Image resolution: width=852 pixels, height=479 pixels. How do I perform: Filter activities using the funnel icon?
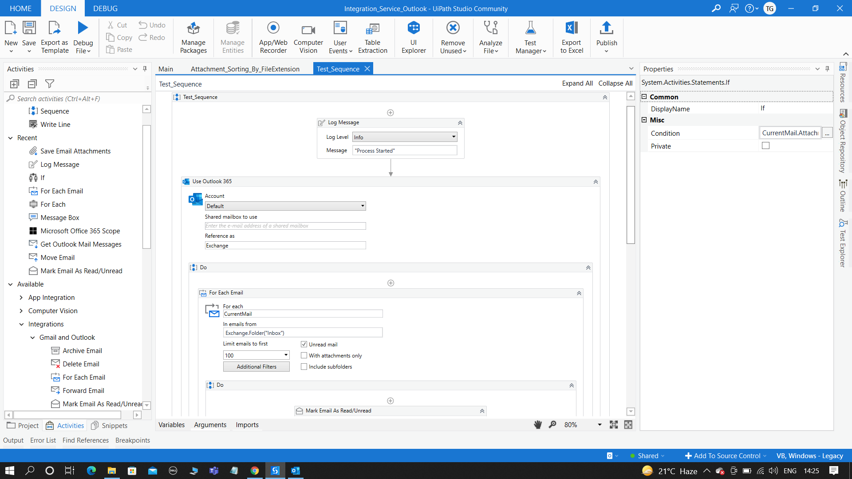pyautogui.click(x=50, y=83)
